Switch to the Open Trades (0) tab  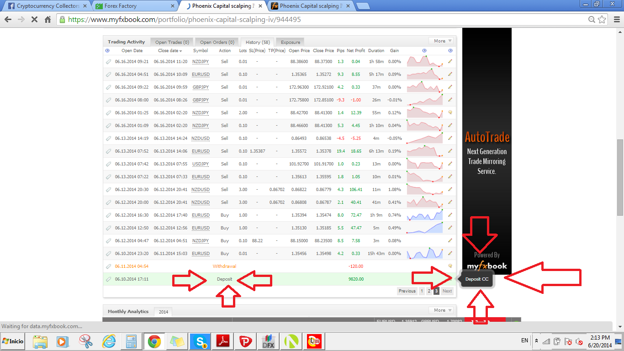(x=171, y=43)
